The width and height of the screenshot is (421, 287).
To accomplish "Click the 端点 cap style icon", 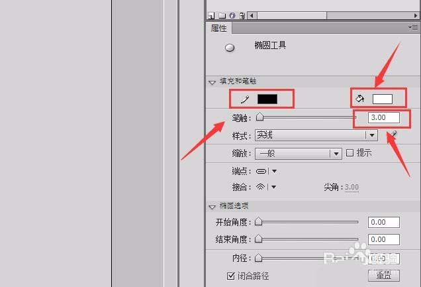I will click(261, 171).
